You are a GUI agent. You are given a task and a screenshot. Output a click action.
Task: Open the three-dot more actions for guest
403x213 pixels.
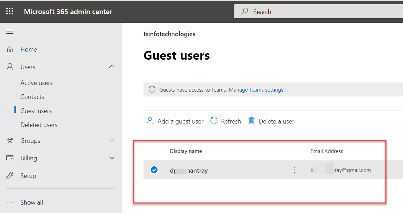click(x=295, y=170)
